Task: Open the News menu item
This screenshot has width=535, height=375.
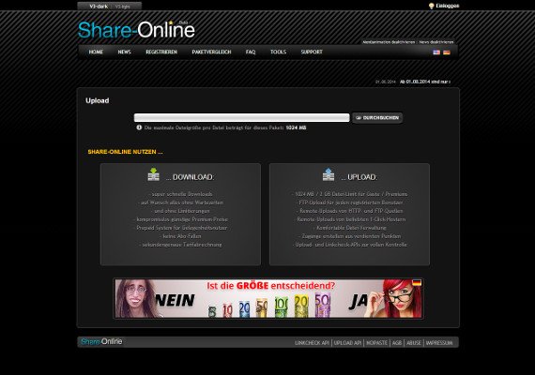Action: click(x=124, y=52)
